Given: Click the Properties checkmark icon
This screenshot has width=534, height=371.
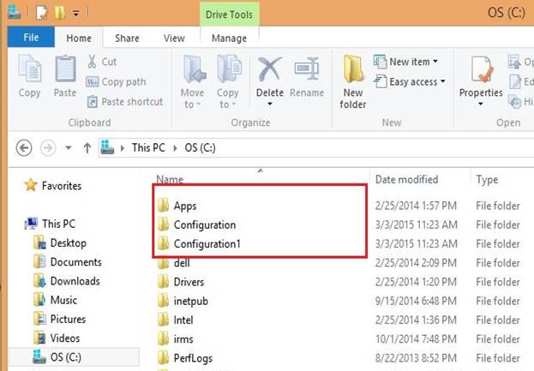Looking at the screenshot, I should pos(482,69).
